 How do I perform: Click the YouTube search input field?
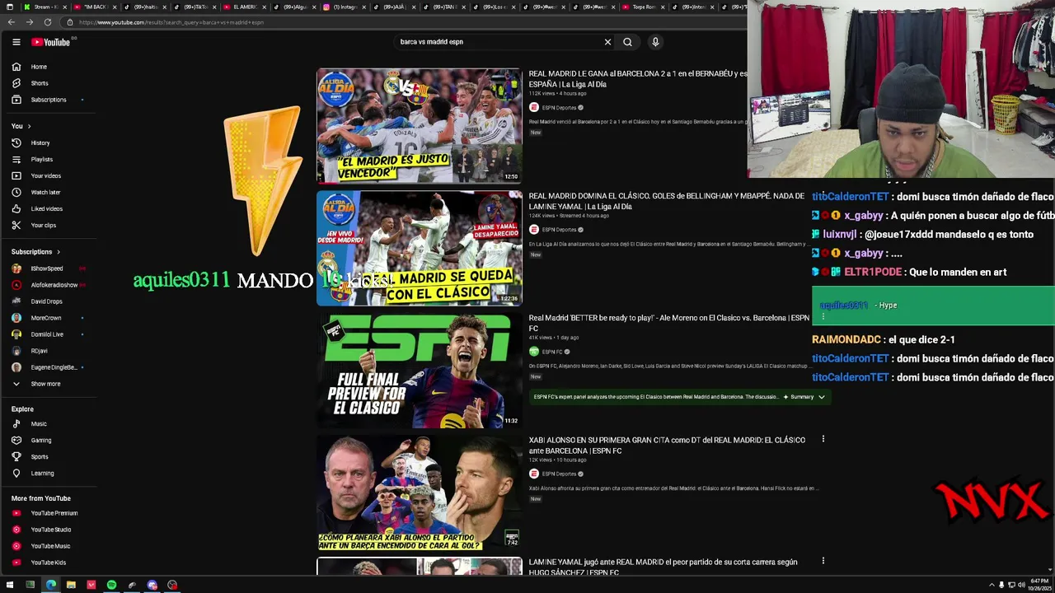(499, 42)
